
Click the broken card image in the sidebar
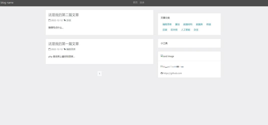[167, 56]
